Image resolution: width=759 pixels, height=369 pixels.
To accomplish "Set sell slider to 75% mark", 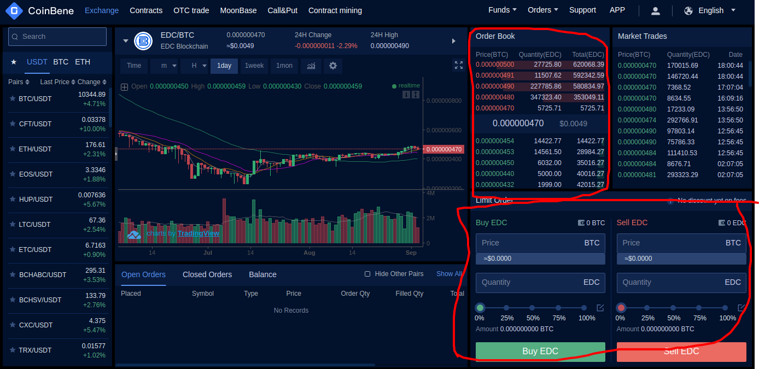I will point(699,308).
